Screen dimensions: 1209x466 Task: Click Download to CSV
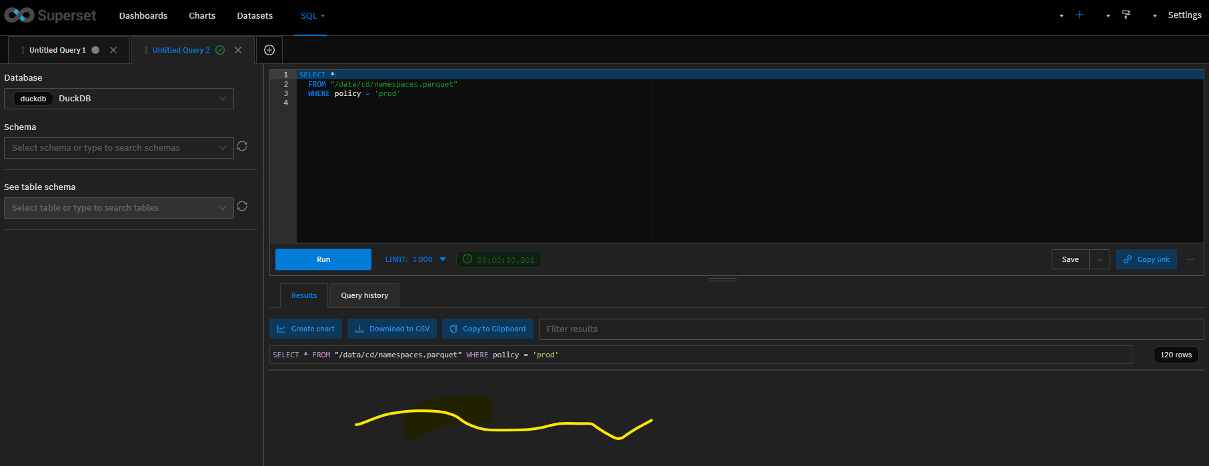(392, 329)
